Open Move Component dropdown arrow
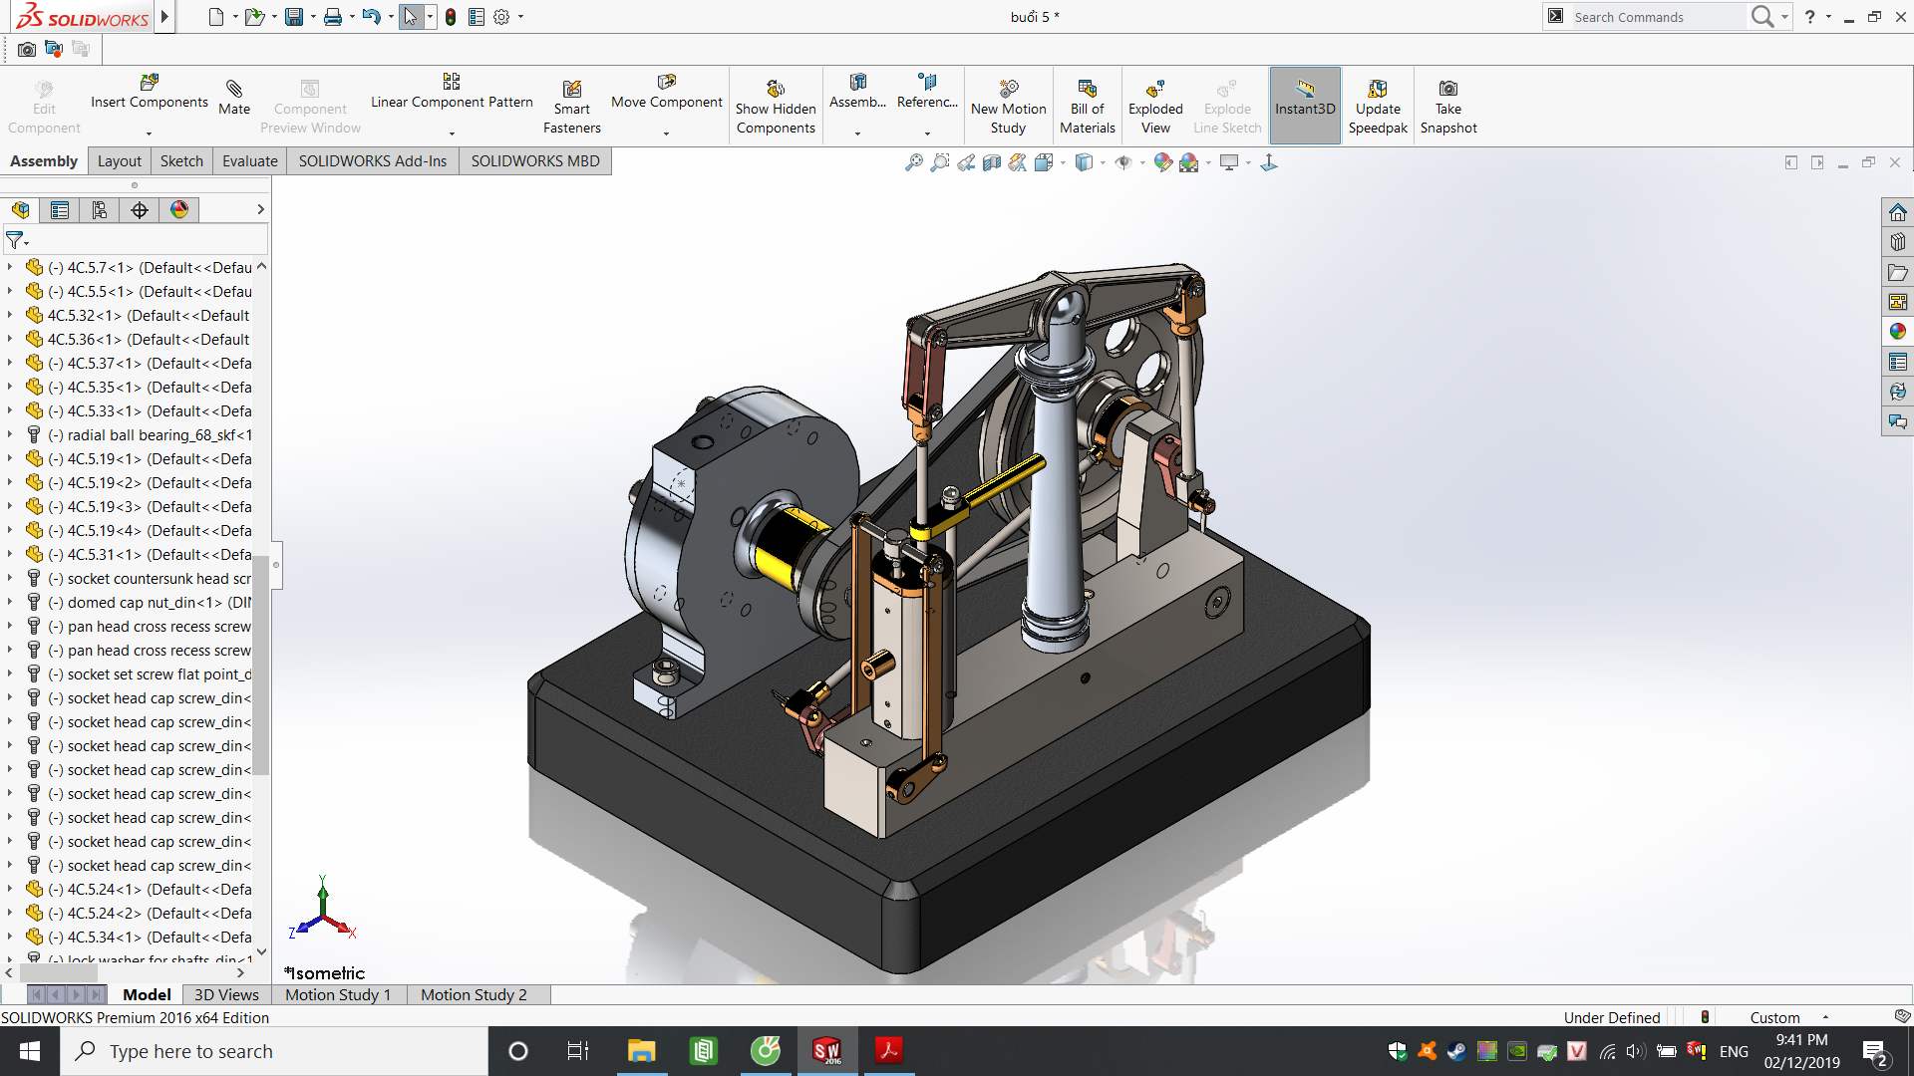 pos(666,134)
